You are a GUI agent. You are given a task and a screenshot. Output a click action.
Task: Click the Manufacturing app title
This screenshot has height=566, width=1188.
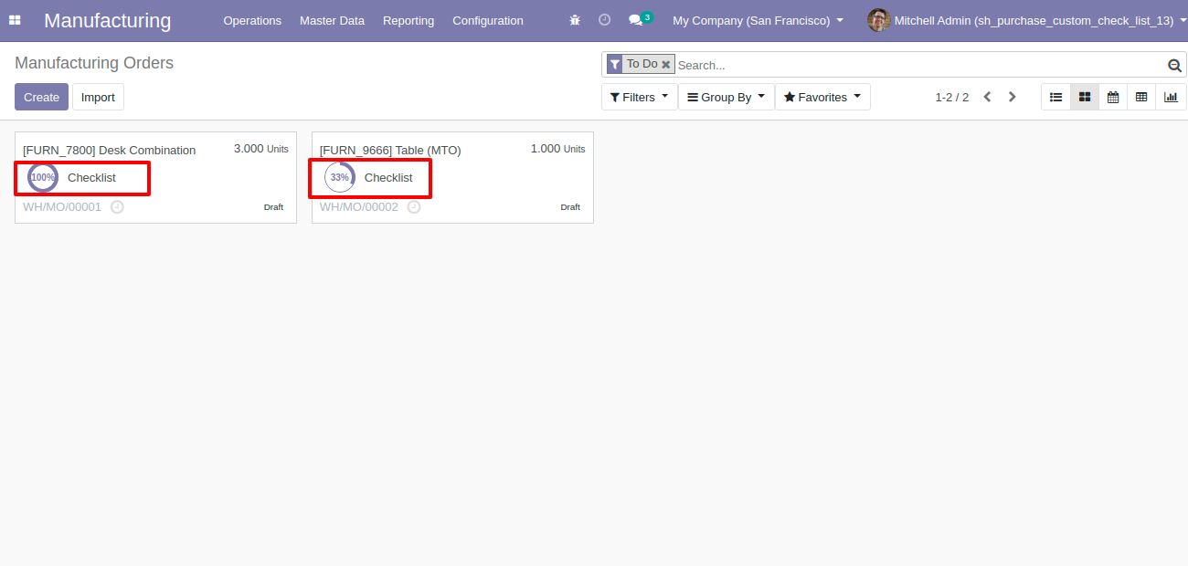(107, 20)
